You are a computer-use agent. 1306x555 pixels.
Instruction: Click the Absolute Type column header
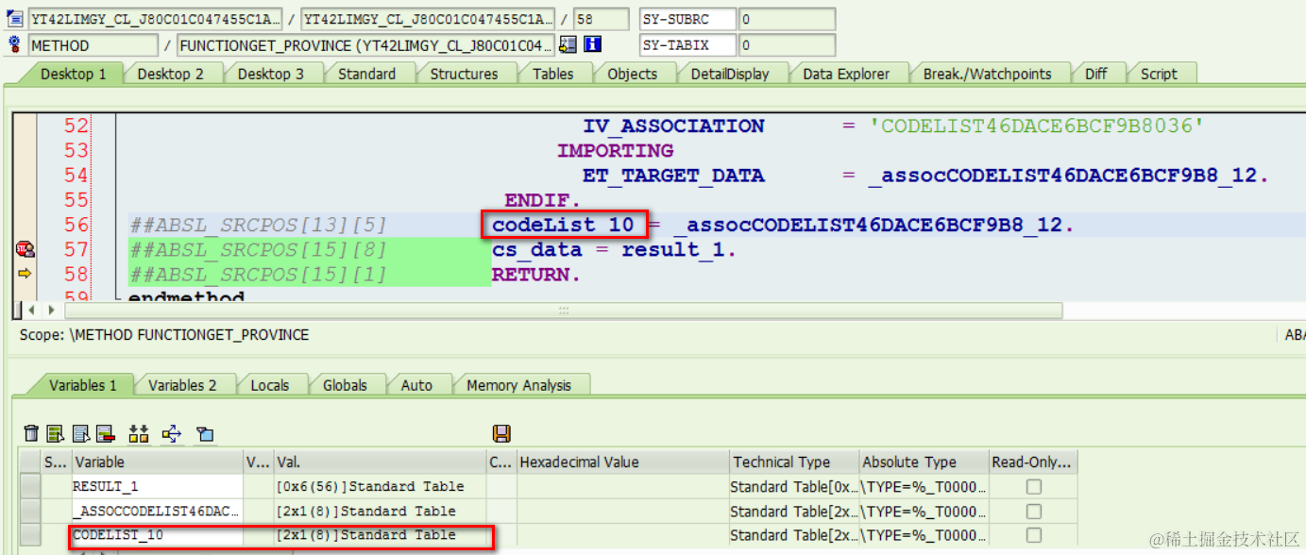coord(924,462)
